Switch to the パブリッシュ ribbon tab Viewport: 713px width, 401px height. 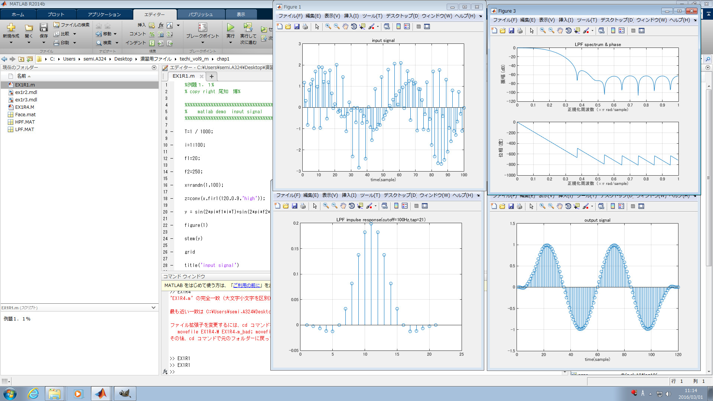pyautogui.click(x=201, y=14)
